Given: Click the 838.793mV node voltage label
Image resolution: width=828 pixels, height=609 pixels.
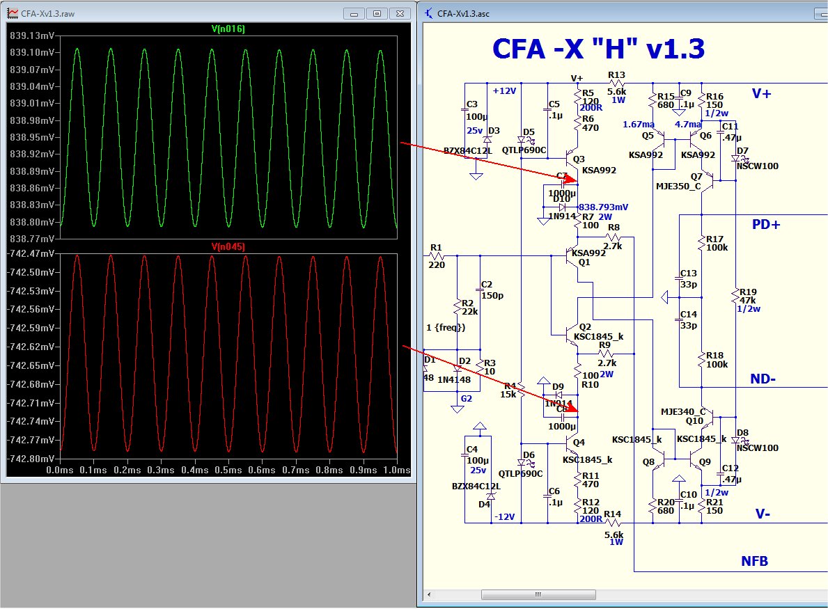Looking at the screenshot, I should pos(604,207).
